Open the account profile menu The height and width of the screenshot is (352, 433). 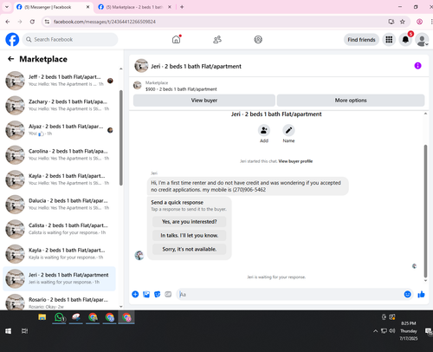(422, 40)
